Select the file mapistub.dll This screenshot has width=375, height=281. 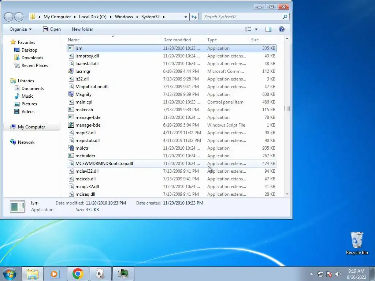point(172,140)
